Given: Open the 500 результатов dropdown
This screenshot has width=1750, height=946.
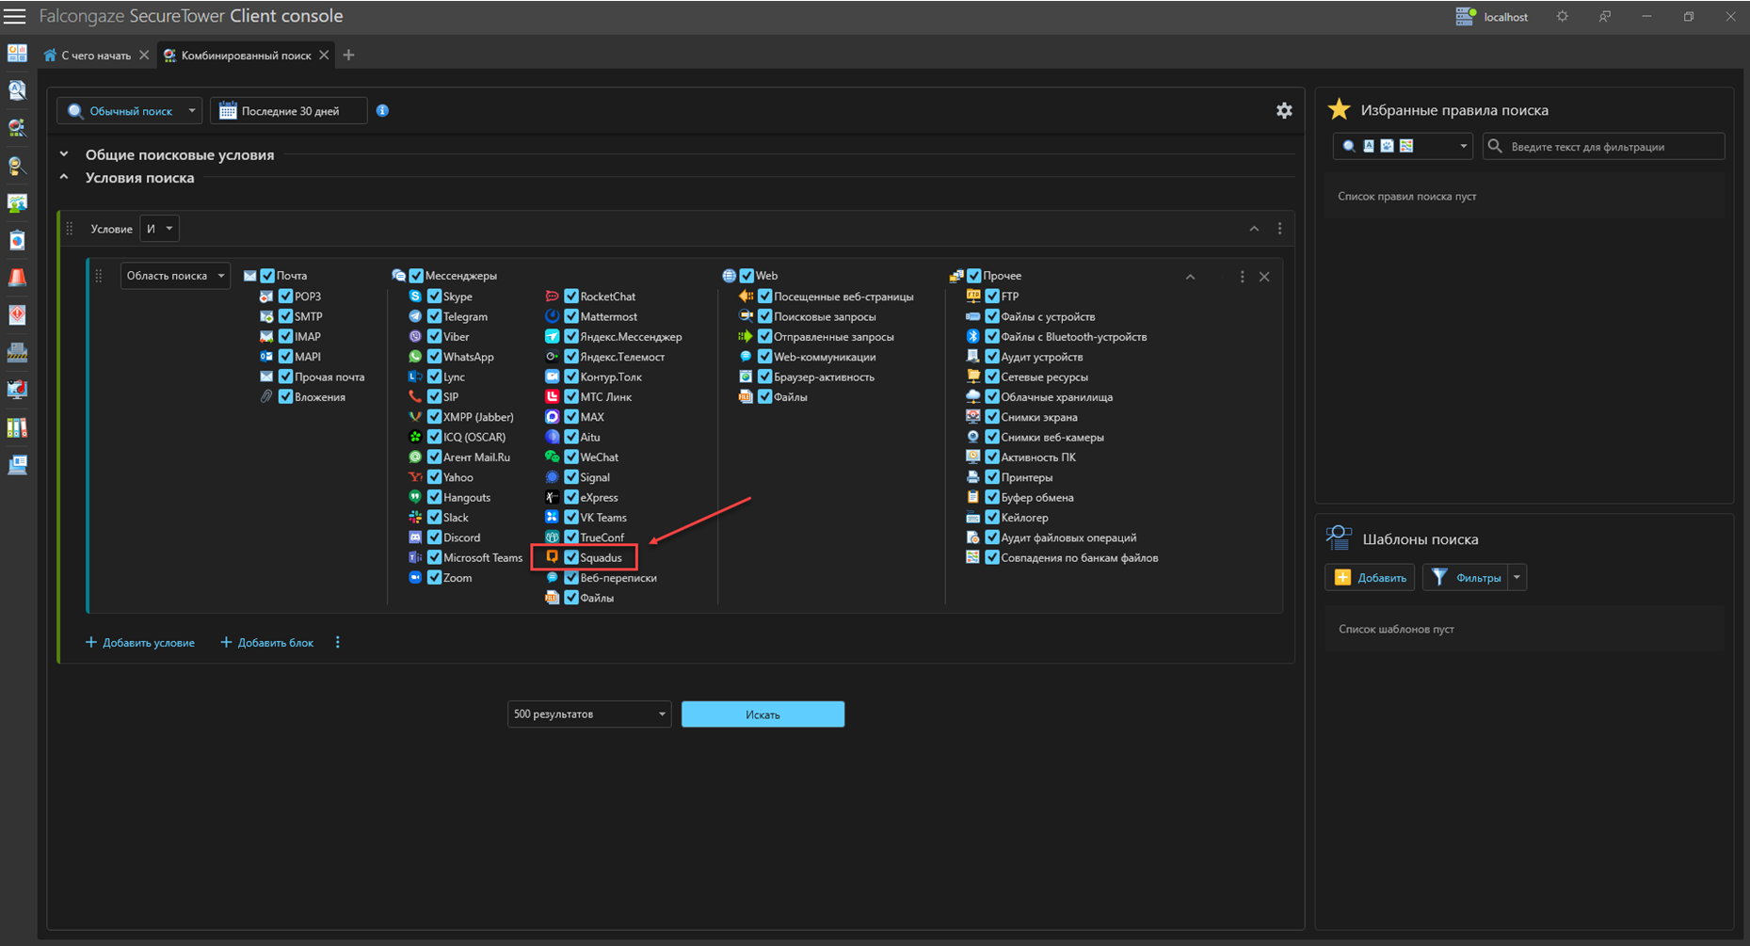Looking at the screenshot, I should (588, 714).
